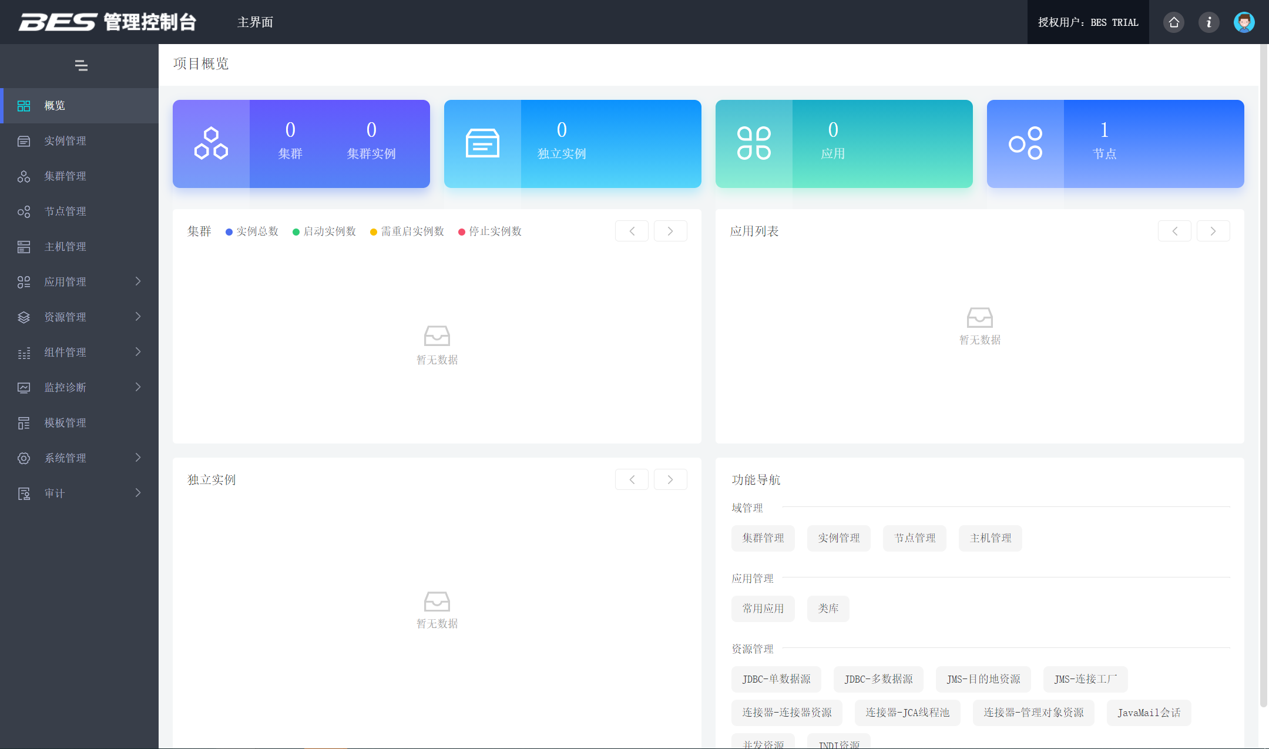Click the standalone instance card icon
This screenshot has height=749, width=1269.
(x=482, y=144)
